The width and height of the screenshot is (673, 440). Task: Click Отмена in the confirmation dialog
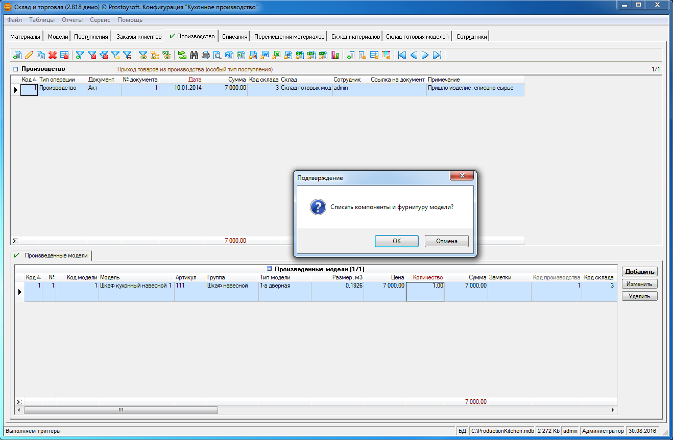446,241
